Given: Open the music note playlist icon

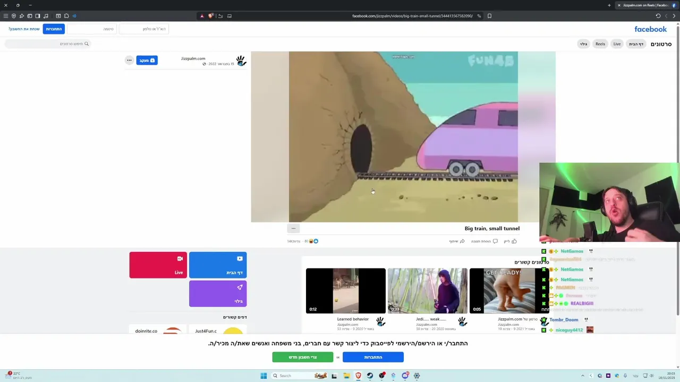Looking at the screenshot, I should (46, 16).
